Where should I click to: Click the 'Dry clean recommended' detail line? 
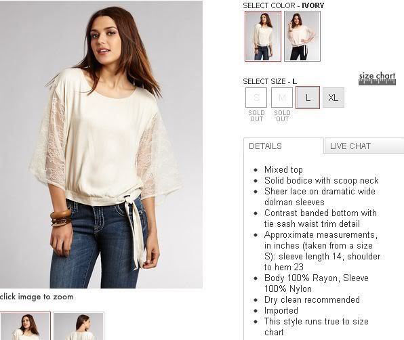pyautogui.click(x=312, y=299)
